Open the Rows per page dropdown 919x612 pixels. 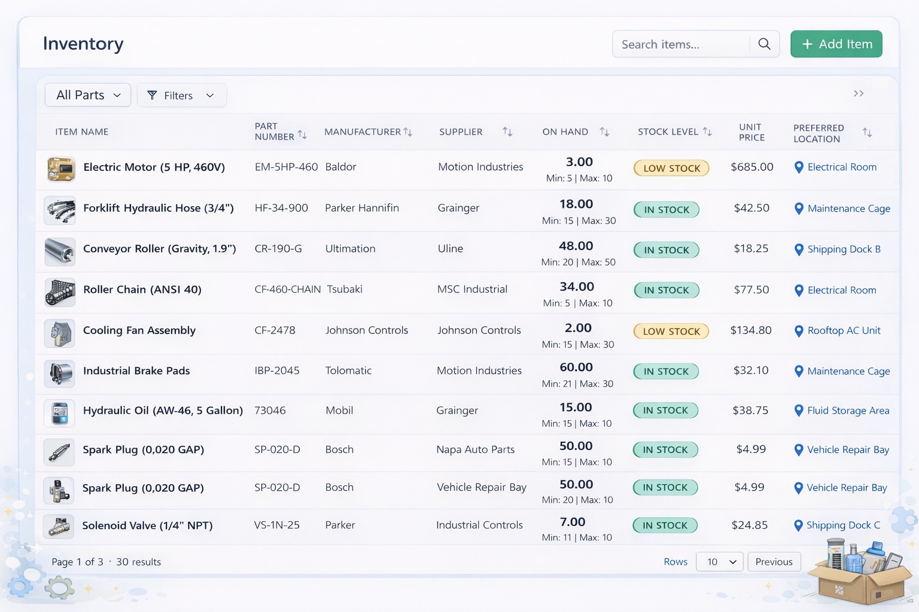pos(720,562)
